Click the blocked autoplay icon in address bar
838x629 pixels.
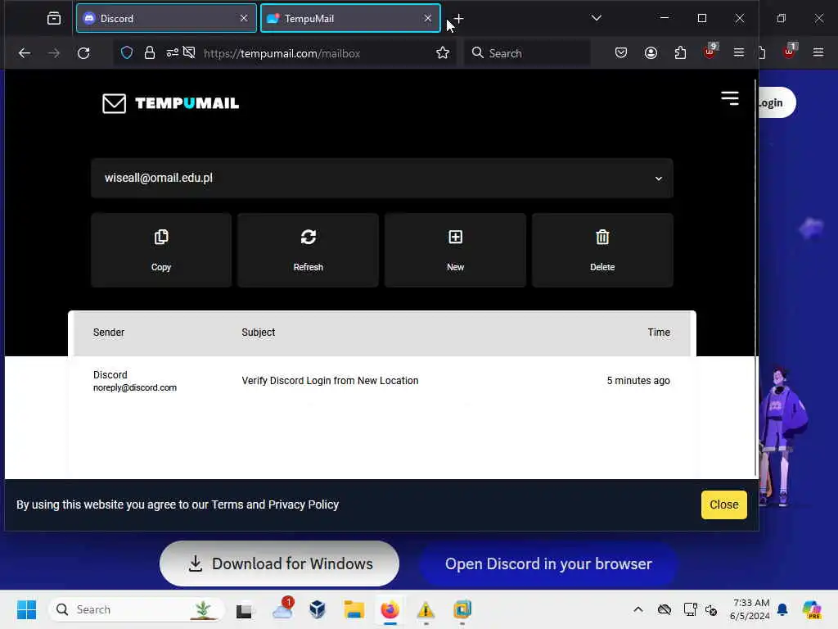point(189,52)
